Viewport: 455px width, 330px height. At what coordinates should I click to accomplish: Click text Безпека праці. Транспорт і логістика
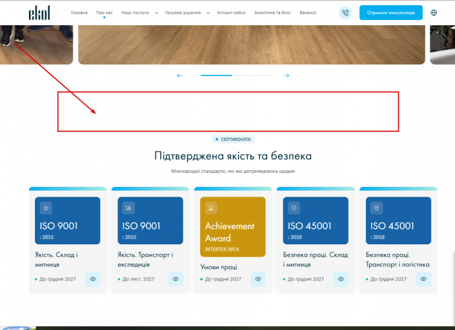398,260
